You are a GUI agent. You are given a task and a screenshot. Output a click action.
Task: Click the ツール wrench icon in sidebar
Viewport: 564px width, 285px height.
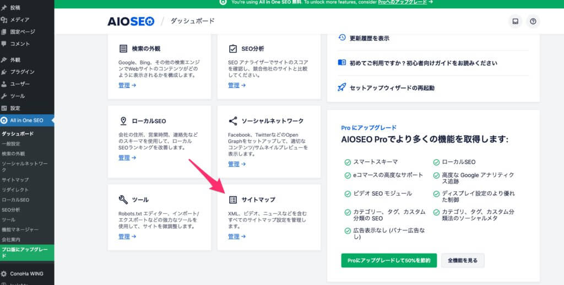click(4, 96)
